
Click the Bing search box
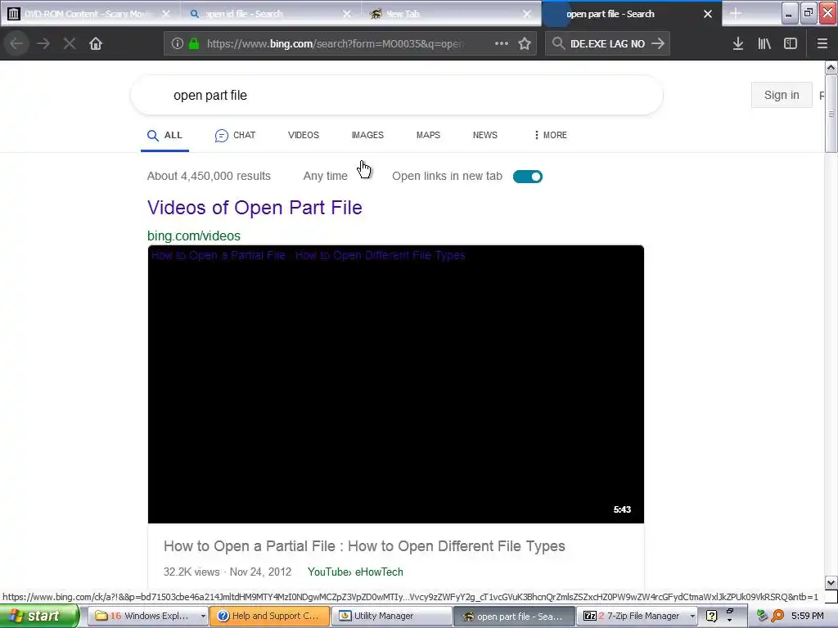[397, 95]
